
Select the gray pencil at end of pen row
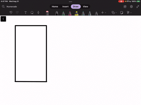point(96,13)
